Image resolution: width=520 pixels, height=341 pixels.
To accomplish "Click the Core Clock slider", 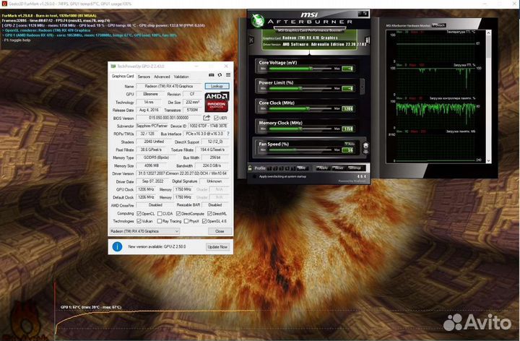I will [x=300, y=109].
